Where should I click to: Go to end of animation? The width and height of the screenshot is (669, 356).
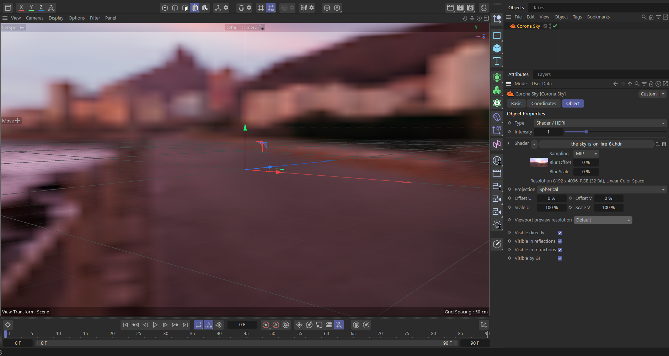185,324
